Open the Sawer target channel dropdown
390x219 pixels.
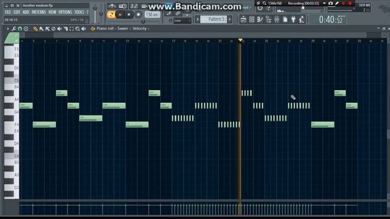(124, 29)
